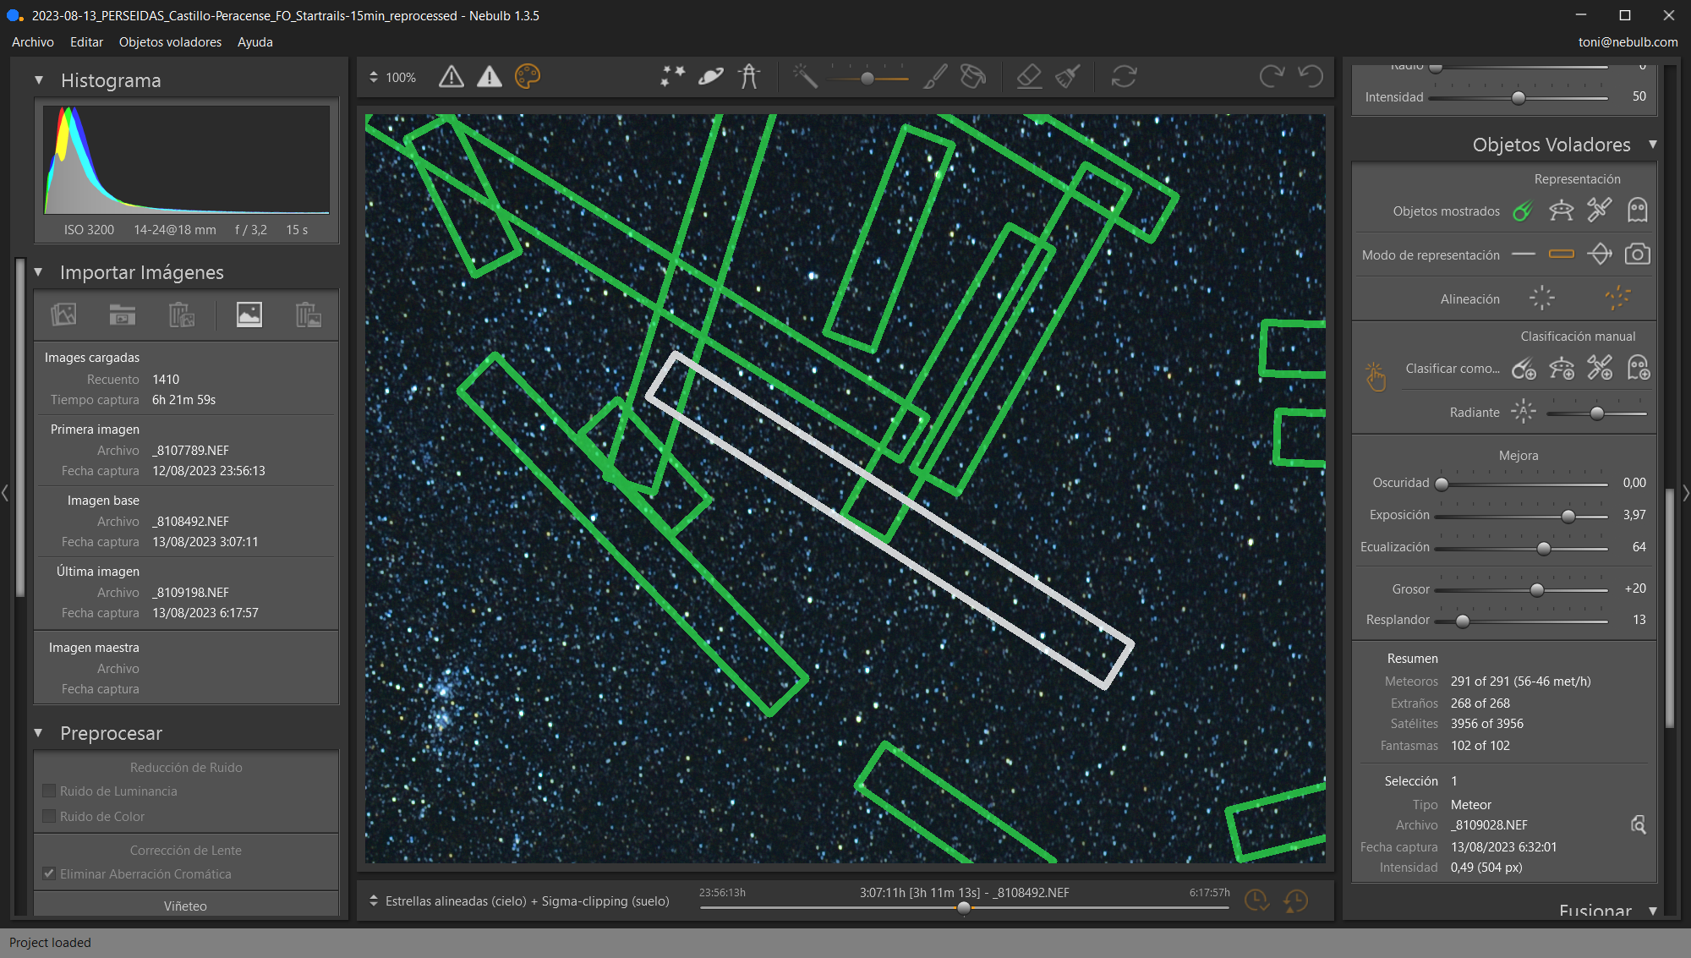Select line representation mode

(1524, 255)
